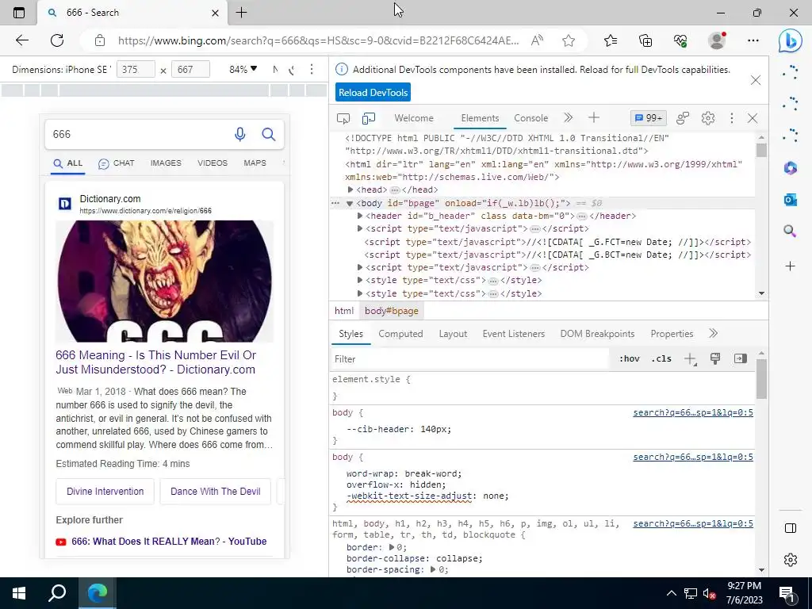Open Edge Settings and more menu
This screenshot has height=609, width=812.
[753, 40]
